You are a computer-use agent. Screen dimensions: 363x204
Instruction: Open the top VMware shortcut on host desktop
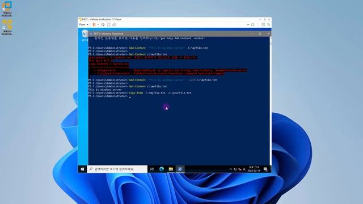(7, 9)
